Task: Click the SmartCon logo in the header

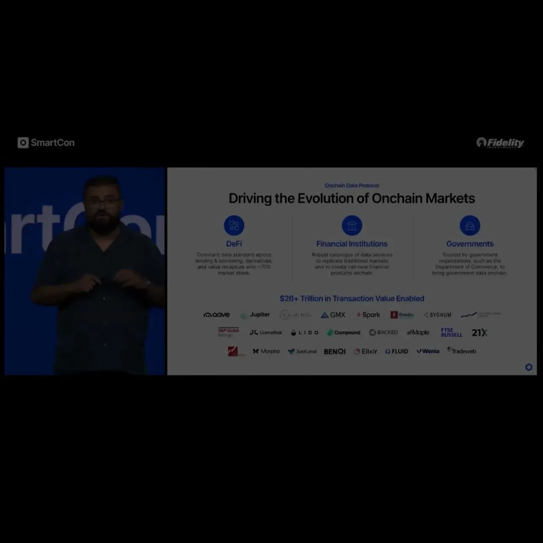Action: point(46,143)
